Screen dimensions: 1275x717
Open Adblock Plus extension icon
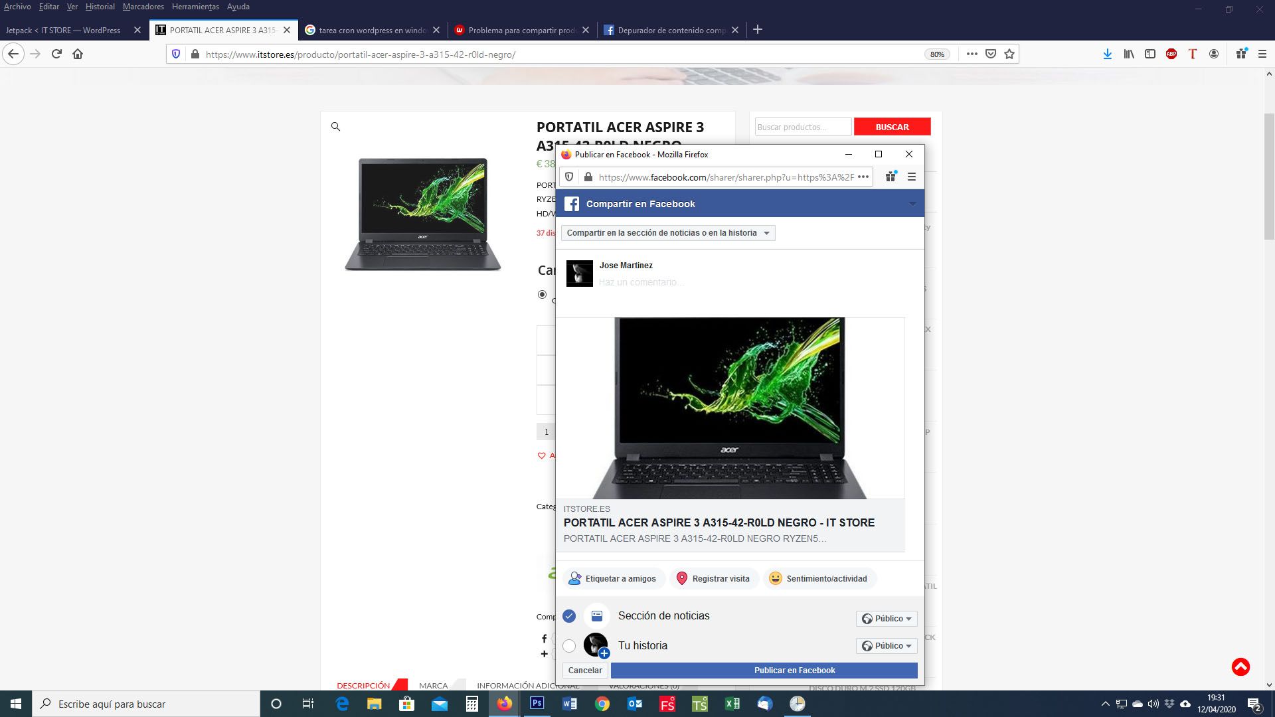(1171, 54)
